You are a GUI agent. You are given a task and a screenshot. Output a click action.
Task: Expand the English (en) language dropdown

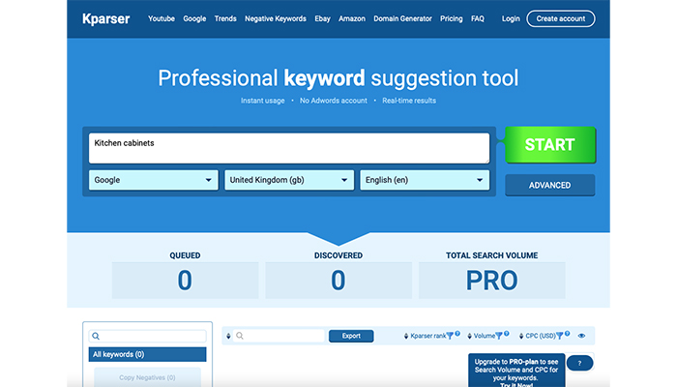click(425, 180)
